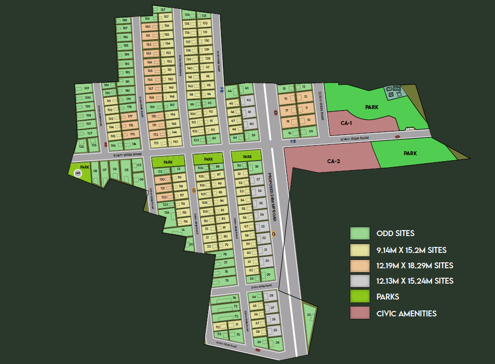Click the CIVIC AMENITIES pink legend swatch
Viewport: 495px width, 364px height.
[359, 313]
